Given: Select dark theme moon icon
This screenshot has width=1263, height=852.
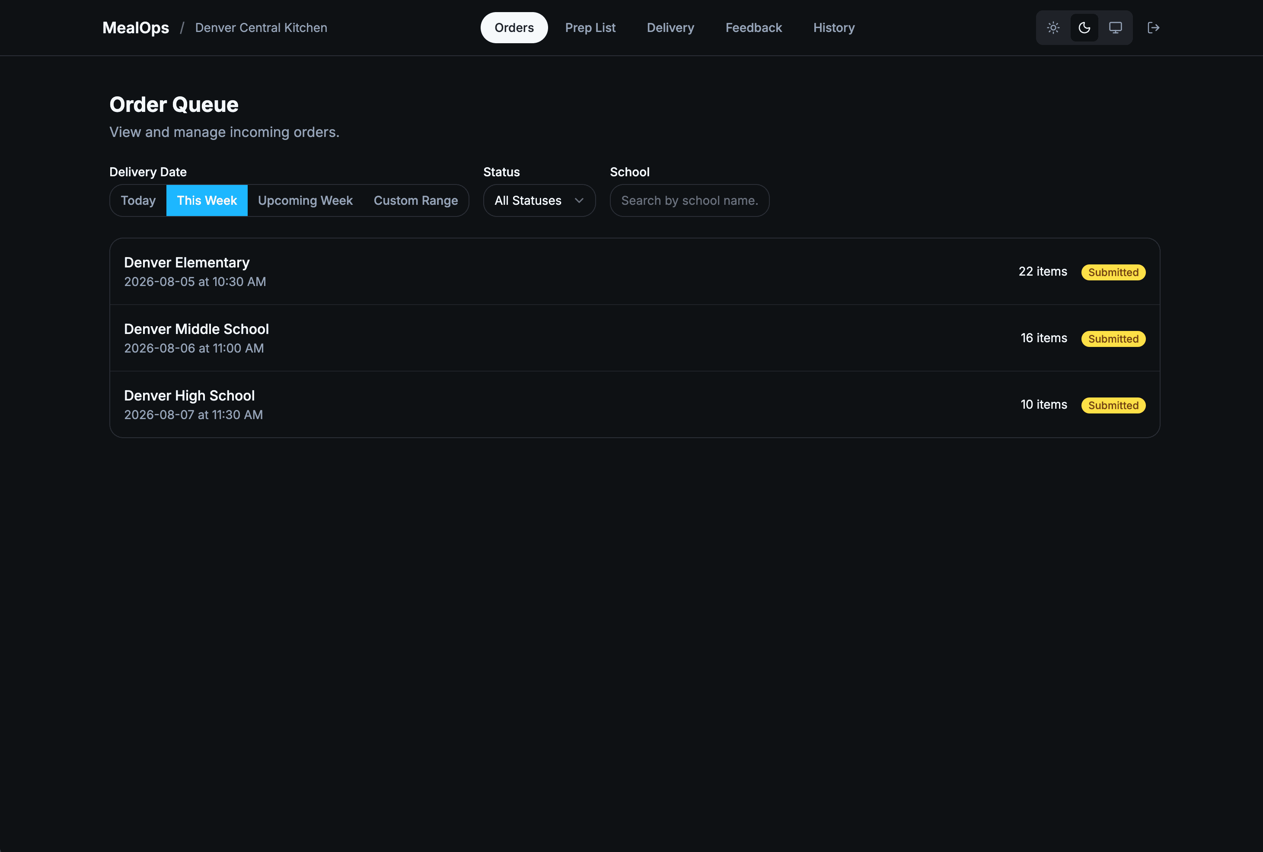Looking at the screenshot, I should coord(1084,28).
